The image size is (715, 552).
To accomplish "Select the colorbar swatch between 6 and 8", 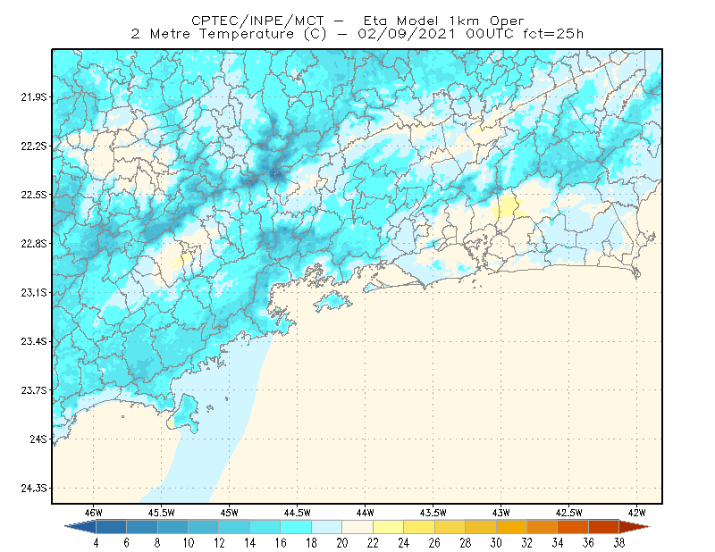I will (x=142, y=526).
